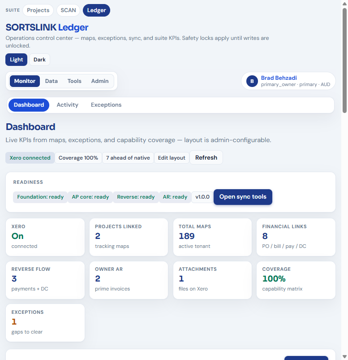Click the Xero connected status chip

click(30, 158)
